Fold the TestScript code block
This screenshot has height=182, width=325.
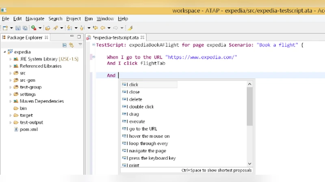click(93, 45)
